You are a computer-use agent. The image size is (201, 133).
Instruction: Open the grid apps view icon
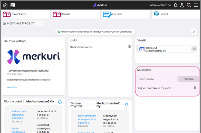click(13, 5)
